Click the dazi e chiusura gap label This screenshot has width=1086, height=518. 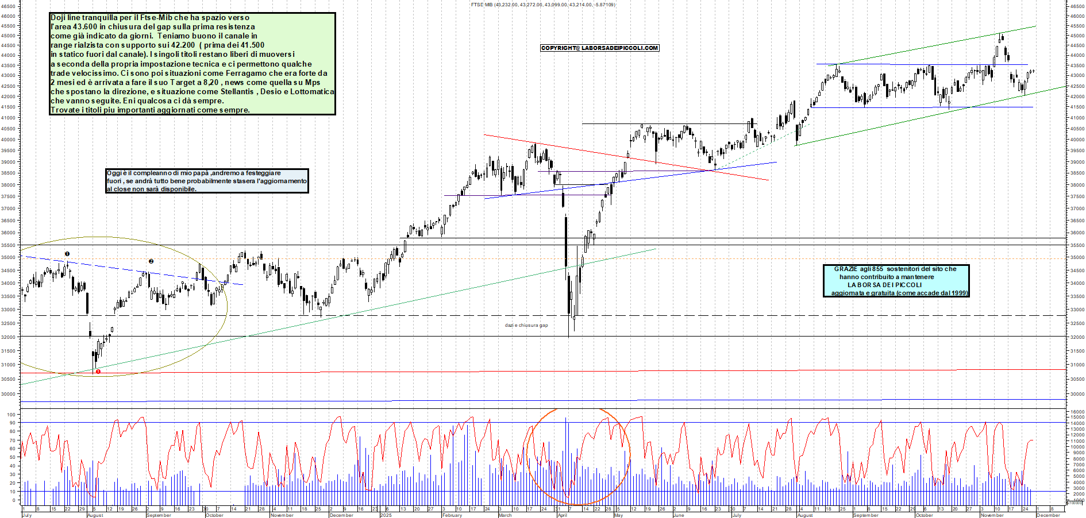pos(526,324)
